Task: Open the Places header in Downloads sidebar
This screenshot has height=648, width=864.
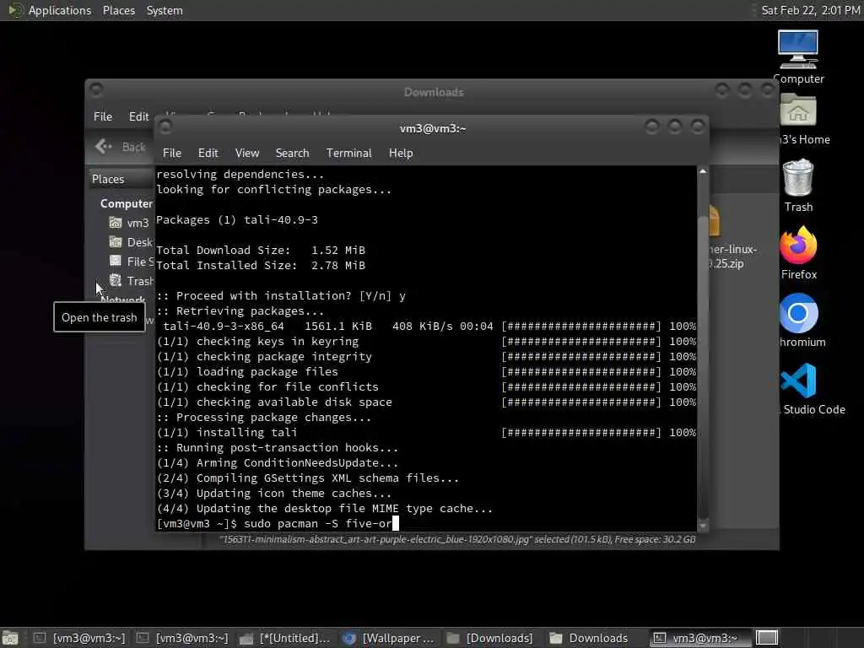Action: point(108,179)
